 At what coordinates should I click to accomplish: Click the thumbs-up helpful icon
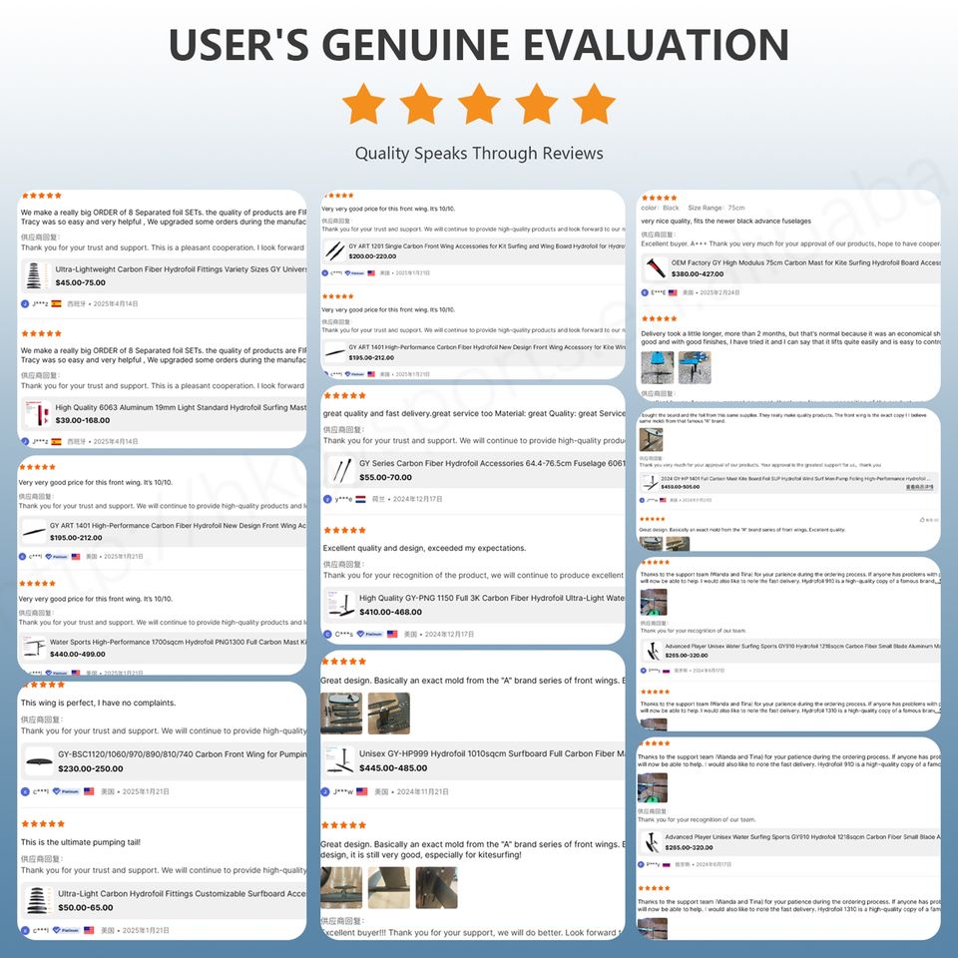(922, 520)
